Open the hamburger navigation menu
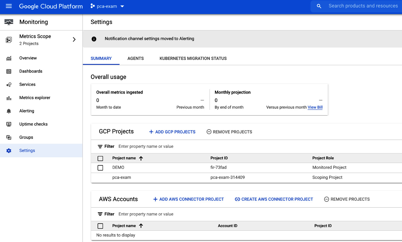The height and width of the screenshot is (242, 402). [x=9, y=6]
